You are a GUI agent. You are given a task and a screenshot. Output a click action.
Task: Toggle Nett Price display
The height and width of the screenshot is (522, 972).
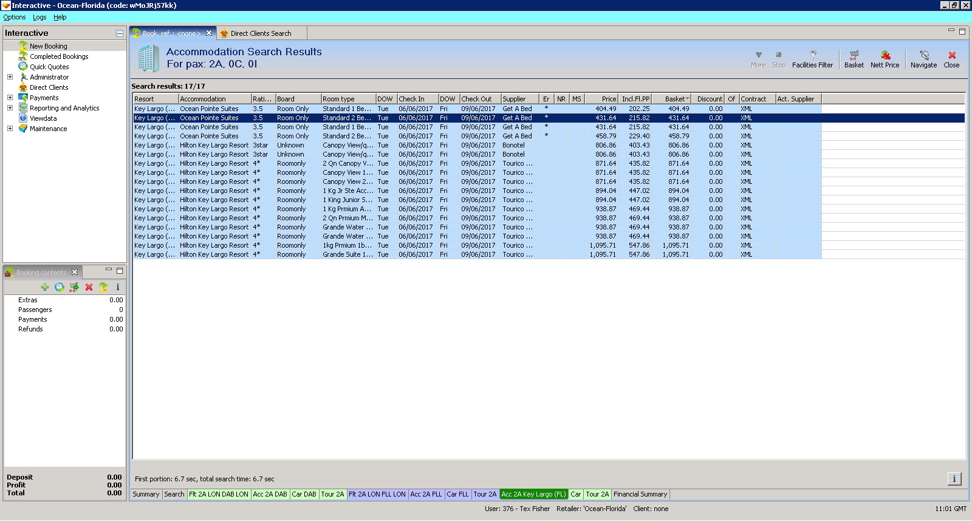(885, 59)
